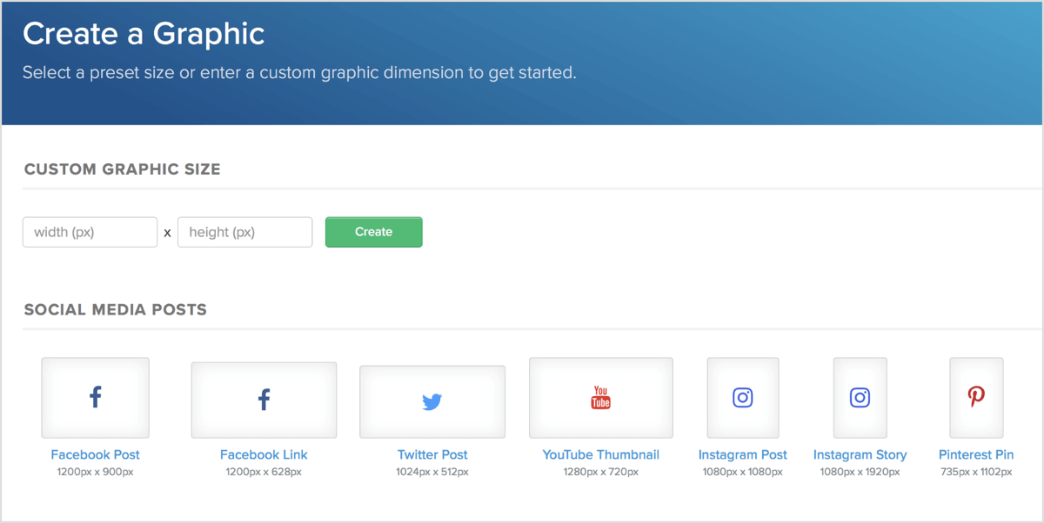Click the 'Select a preset size' subtitle text

tap(299, 73)
